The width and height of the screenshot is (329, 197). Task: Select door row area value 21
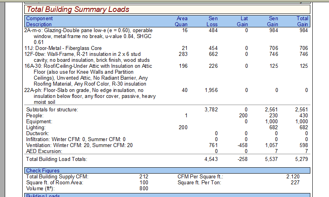click(x=185, y=48)
